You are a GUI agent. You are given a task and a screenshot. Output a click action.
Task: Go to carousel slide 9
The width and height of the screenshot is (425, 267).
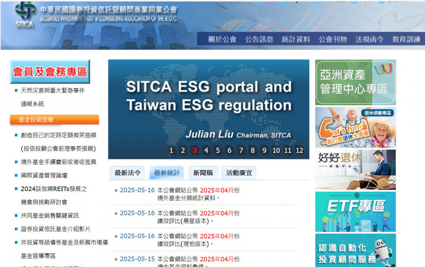pyautogui.click(x=265, y=150)
